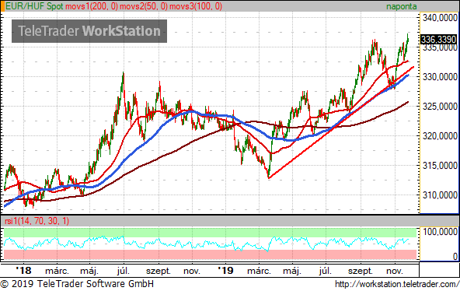
Task: Click the '18 year marker on time axis
Action: (x=23, y=271)
